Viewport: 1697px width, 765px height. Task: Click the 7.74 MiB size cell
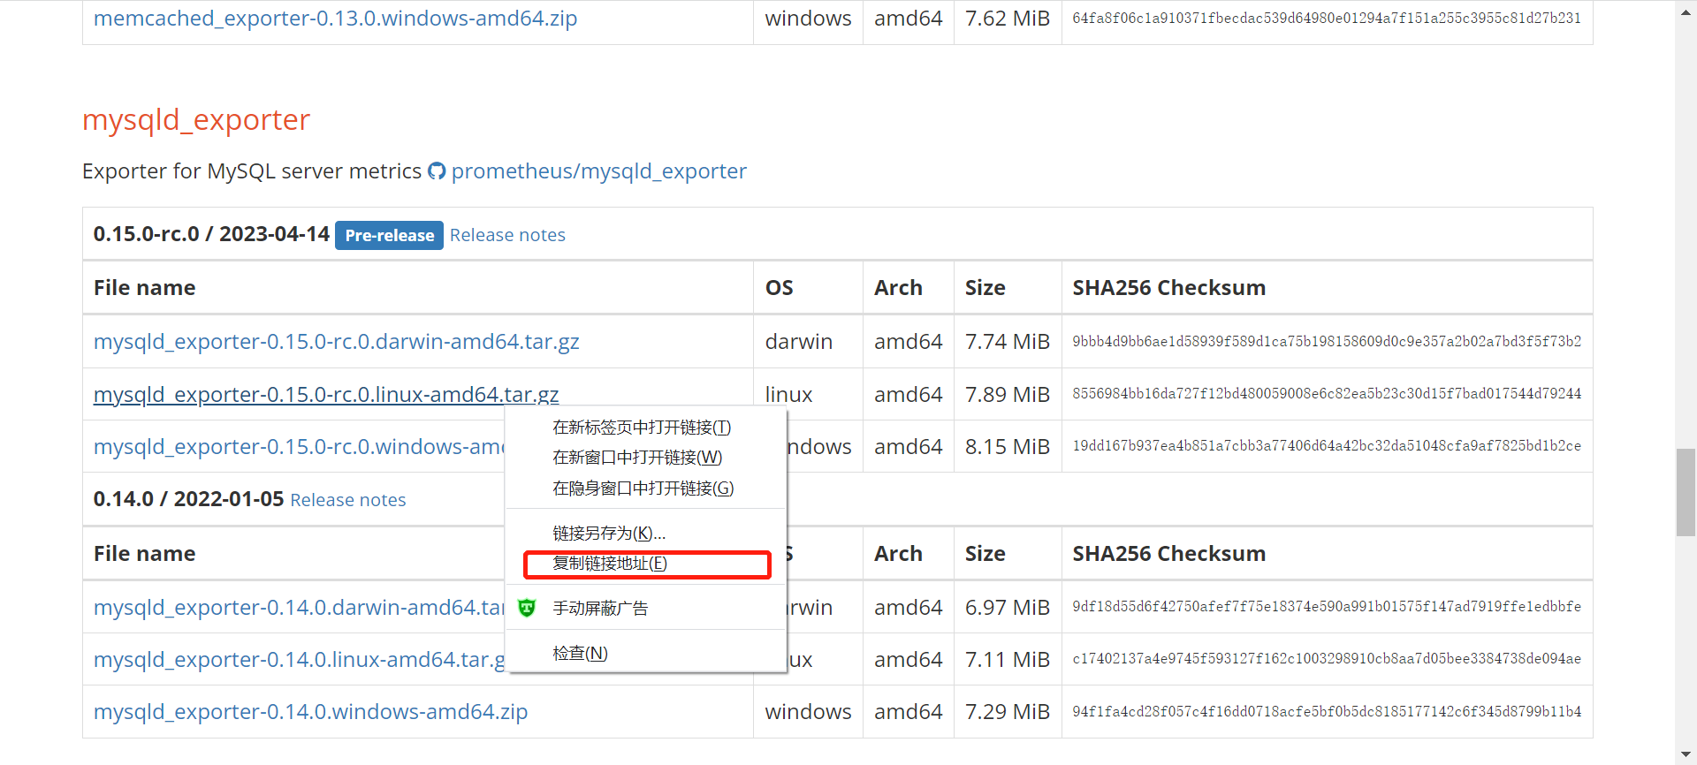[x=1008, y=342]
